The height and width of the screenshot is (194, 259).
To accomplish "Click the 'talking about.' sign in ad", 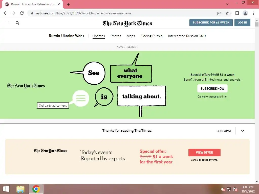I will pyautogui.click(x=142, y=96).
